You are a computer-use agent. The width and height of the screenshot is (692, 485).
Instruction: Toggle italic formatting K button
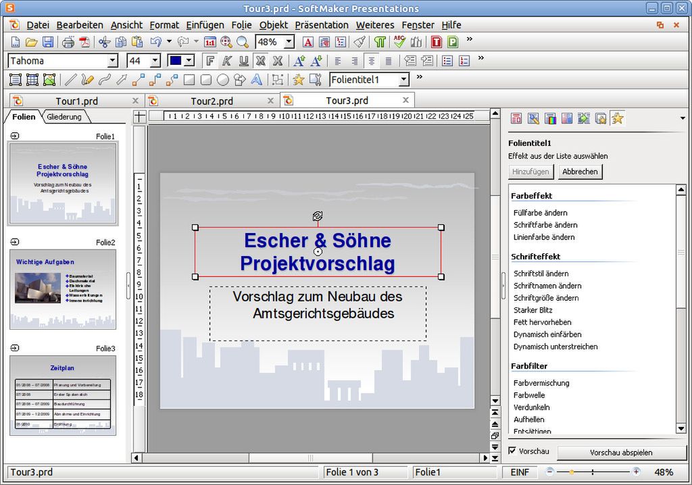(x=227, y=61)
